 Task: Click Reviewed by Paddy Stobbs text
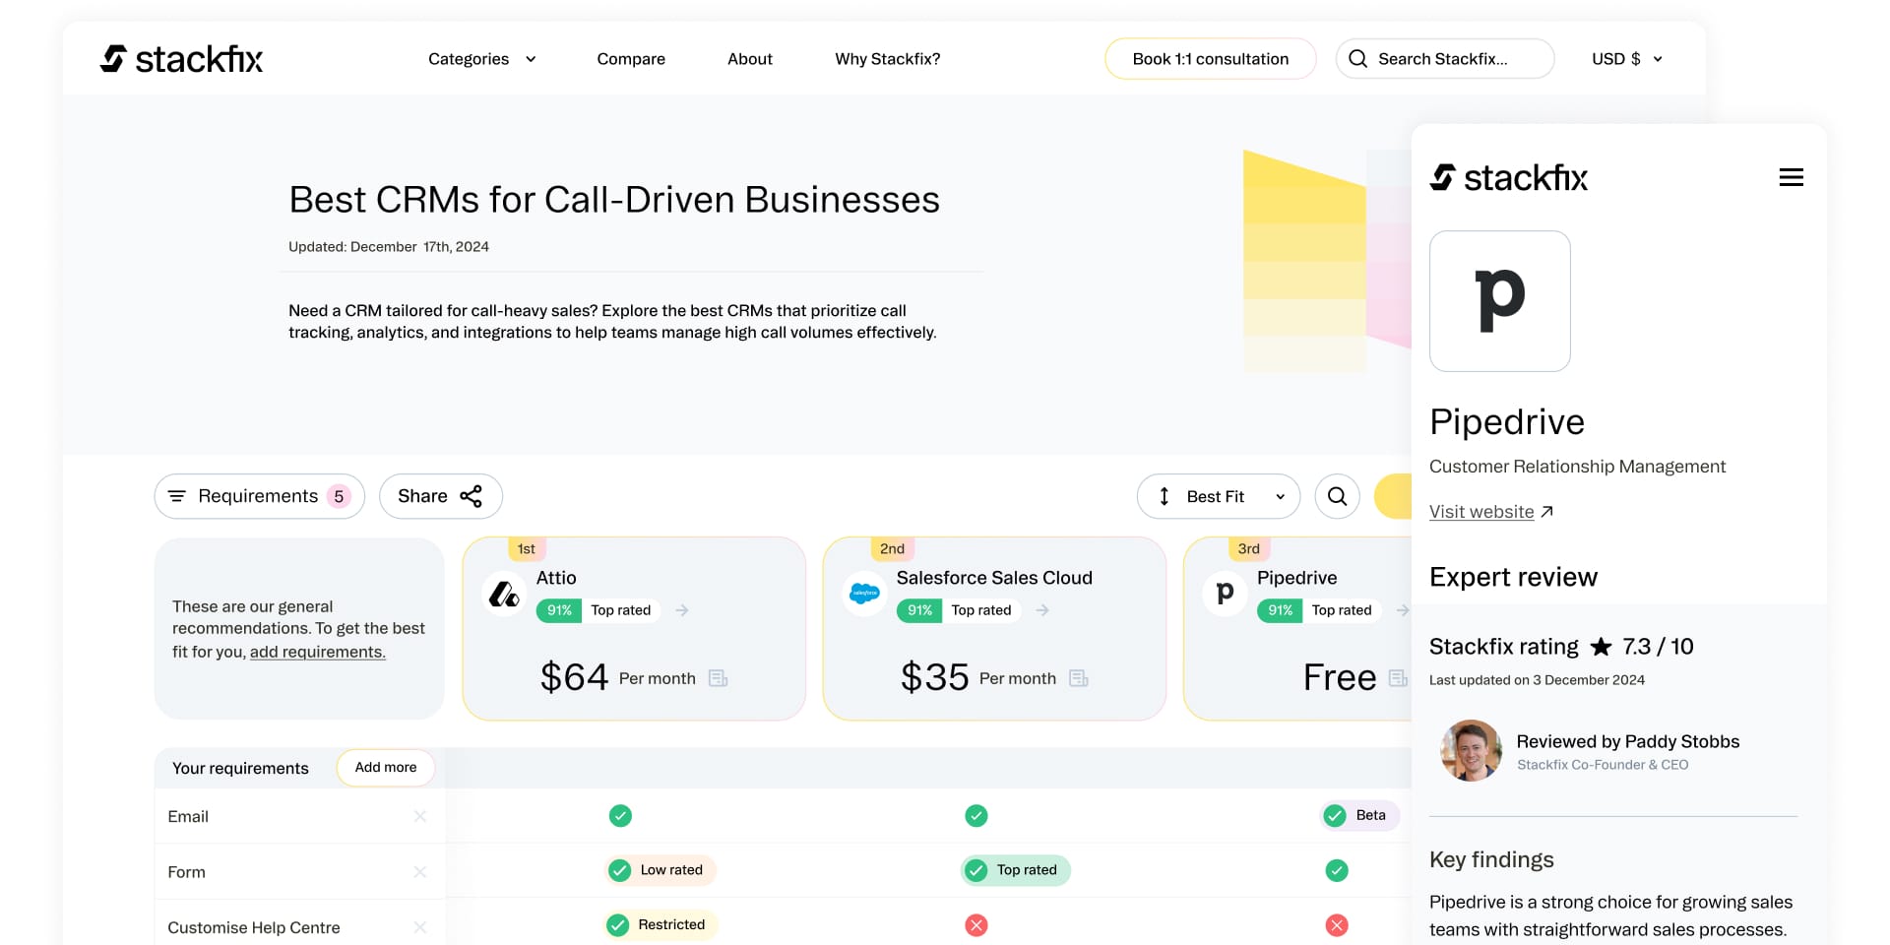tap(1628, 741)
